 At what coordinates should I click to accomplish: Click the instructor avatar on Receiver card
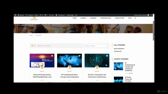click(97, 67)
